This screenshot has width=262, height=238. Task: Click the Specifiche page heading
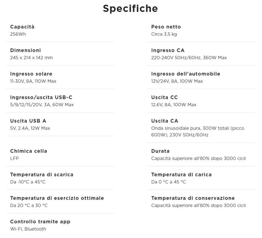click(x=130, y=8)
